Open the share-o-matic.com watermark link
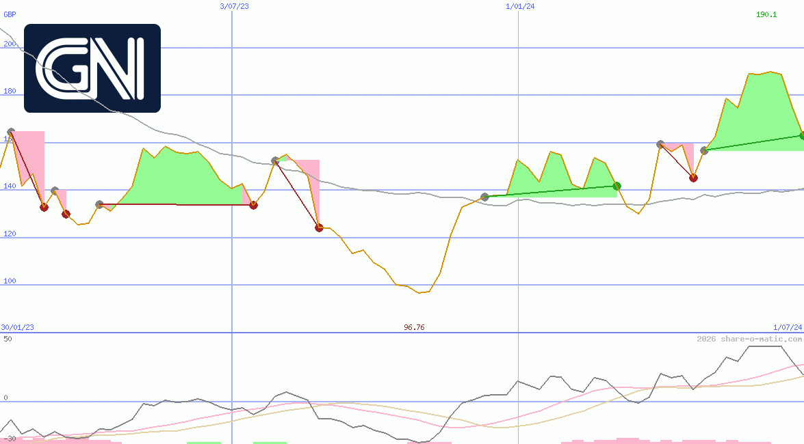This screenshot has height=444, width=804. [x=749, y=339]
